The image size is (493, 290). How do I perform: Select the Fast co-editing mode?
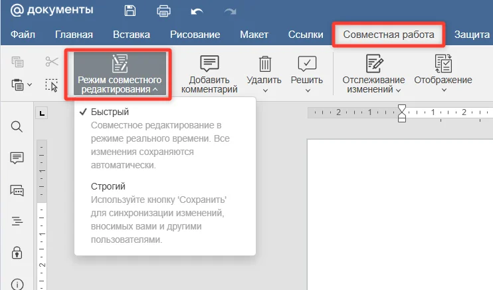pyautogui.click(x=165, y=138)
